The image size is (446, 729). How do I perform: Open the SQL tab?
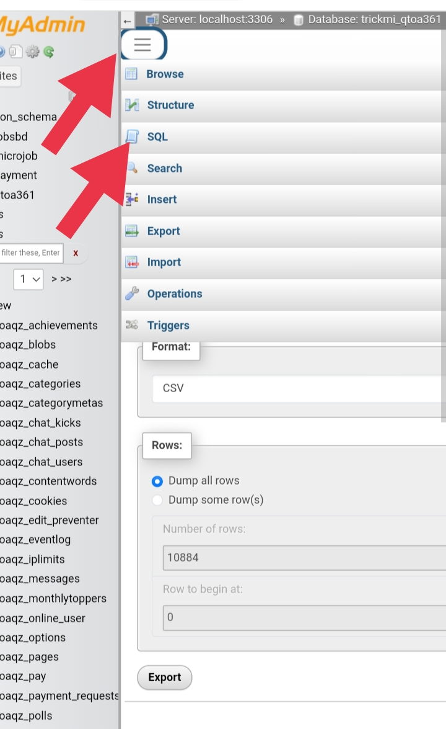(157, 136)
